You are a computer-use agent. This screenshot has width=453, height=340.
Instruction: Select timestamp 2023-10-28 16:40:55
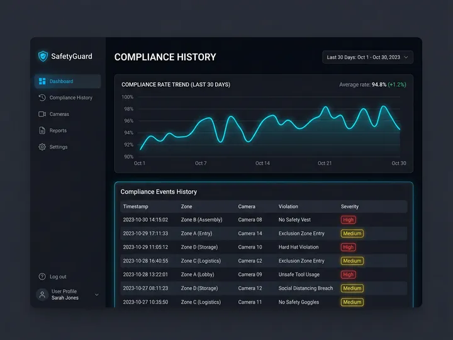(x=145, y=261)
